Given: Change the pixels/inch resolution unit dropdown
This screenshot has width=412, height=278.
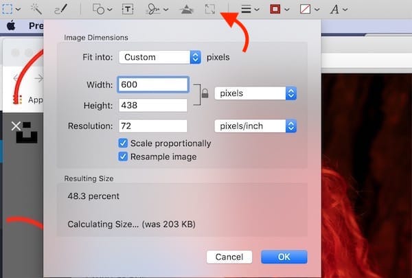Looking at the screenshot, I should (x=255, y=126).
